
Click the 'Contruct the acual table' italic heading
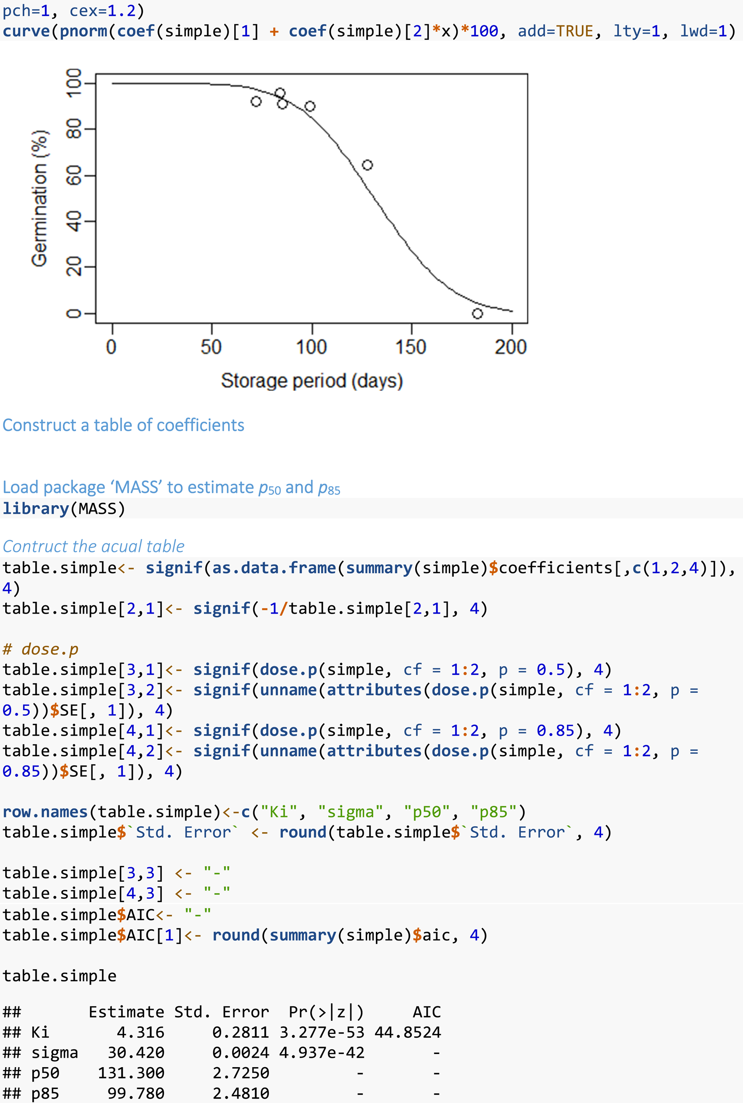coord(94,546)
